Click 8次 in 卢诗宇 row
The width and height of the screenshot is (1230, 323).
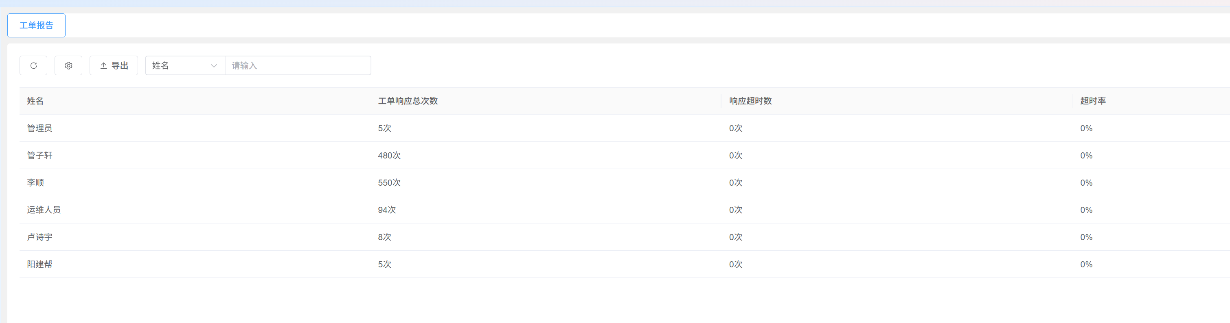tap(384, 237)
